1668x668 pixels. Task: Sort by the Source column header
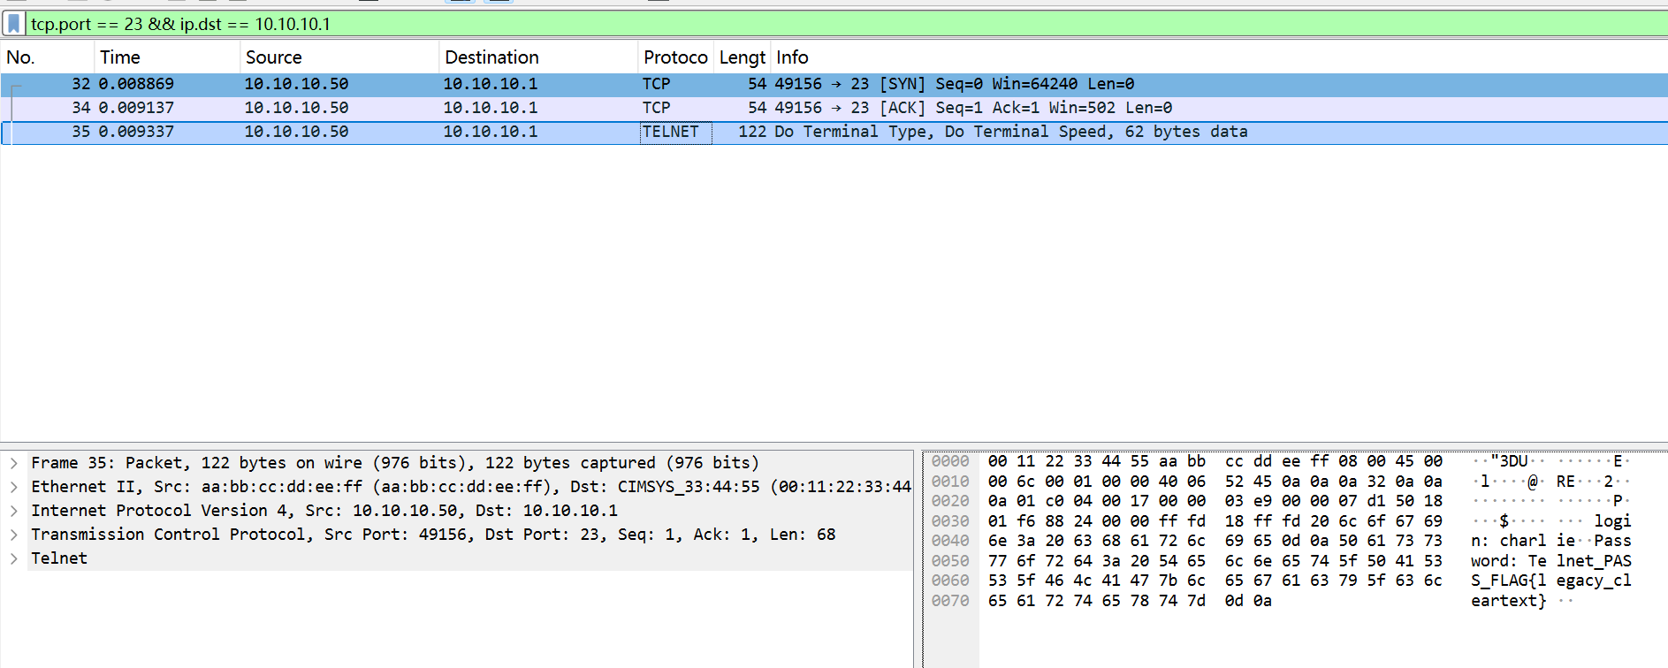(x=339, y=57)
